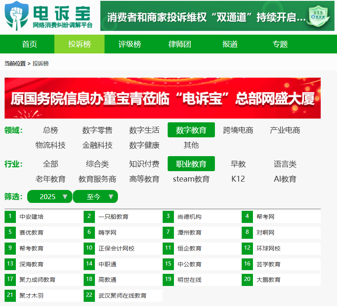Choose the 金融科技 domain filter
The height and width of the screenshot is (306, 337).
[x=97, y=145]
